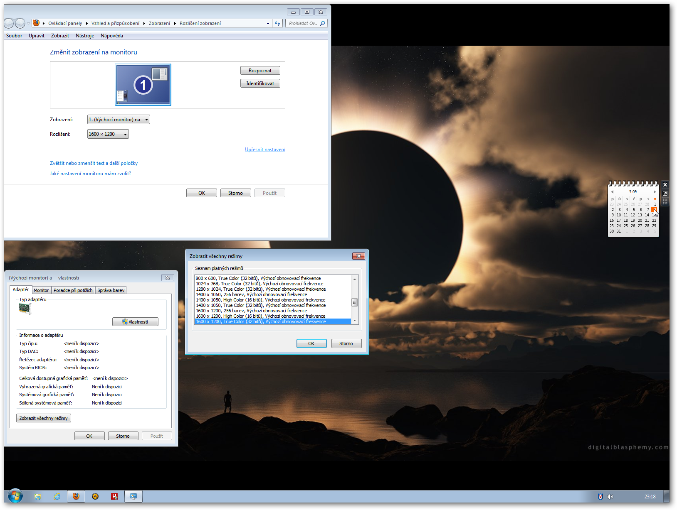Open the Zobrazení display dropdown
677x510 pixels.
click(x=119, y=120)
